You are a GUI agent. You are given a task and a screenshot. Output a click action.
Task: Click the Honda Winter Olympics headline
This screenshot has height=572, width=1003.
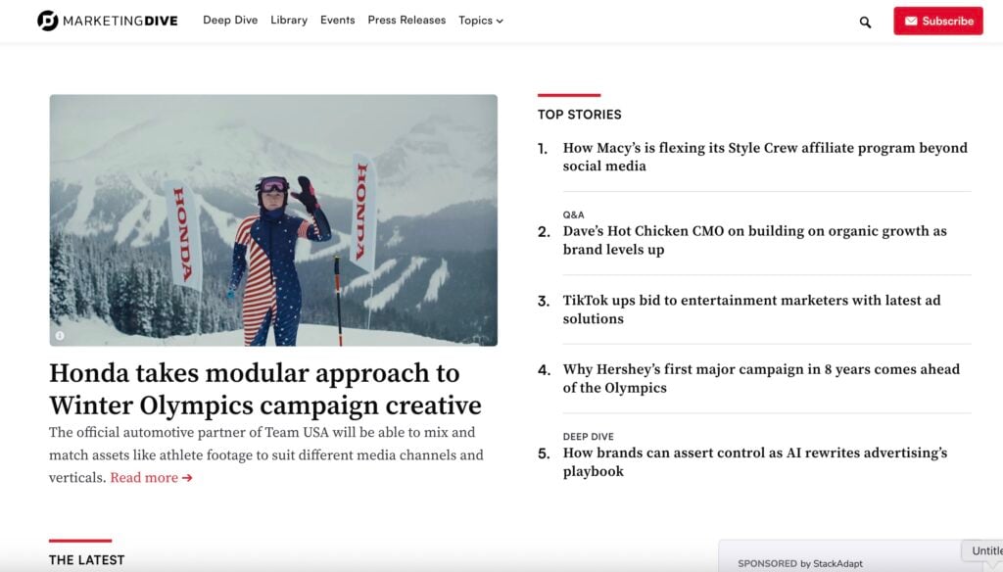coord(264,389)
